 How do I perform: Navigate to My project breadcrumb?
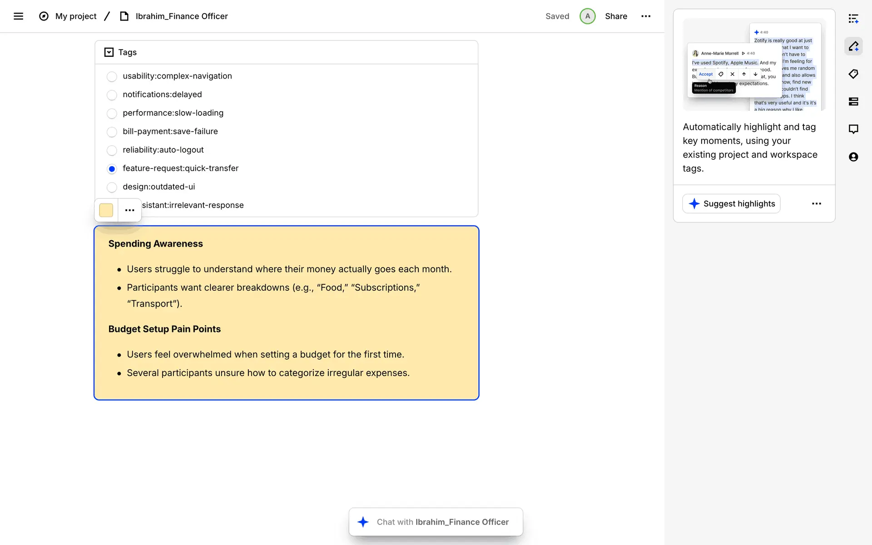76,16
